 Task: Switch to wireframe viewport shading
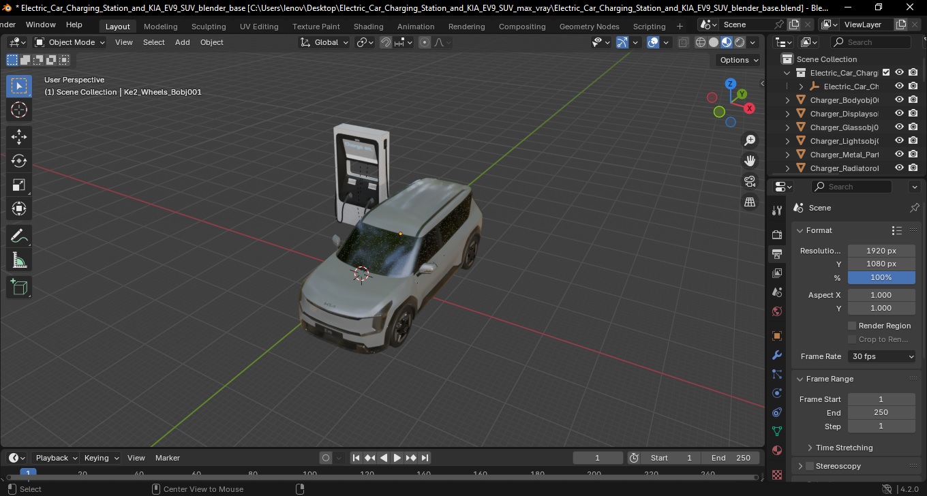(701, 42)
